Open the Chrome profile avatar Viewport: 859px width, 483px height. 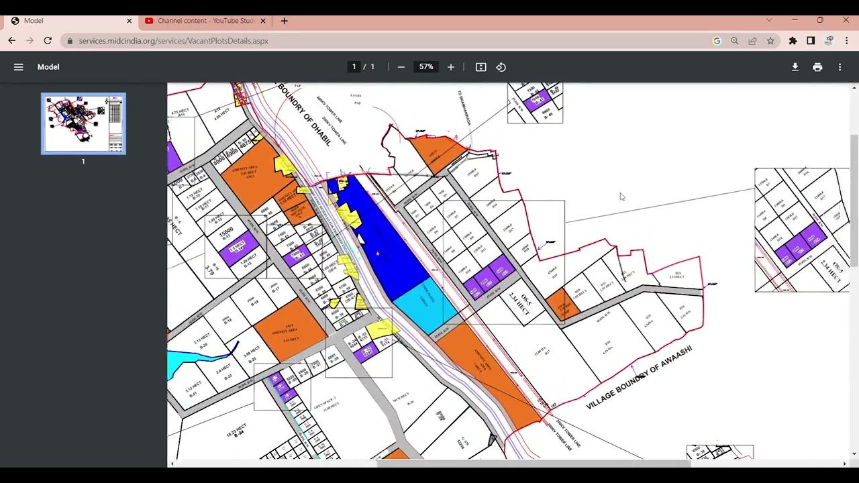pos(829,41)
